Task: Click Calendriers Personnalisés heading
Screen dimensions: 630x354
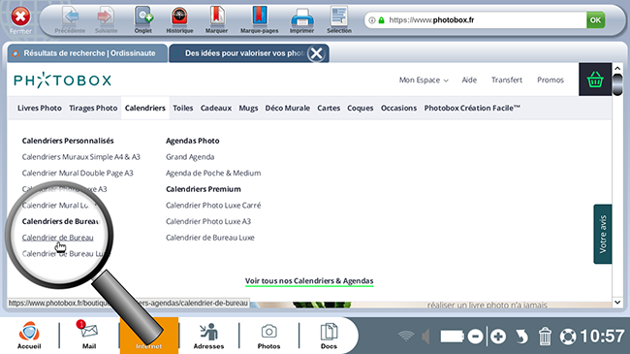Action: point(68,141)
